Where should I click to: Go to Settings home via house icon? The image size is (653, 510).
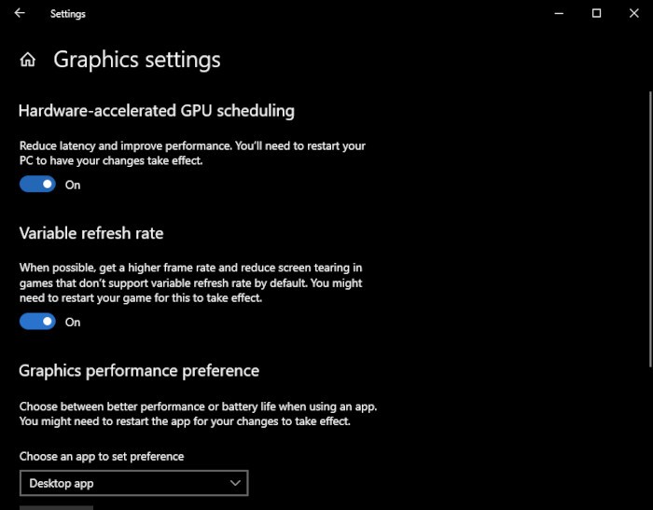point(28,61)
